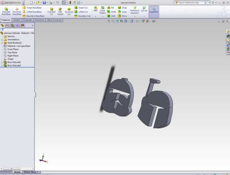This screenshot has width=230, height=175.
Task: Select the Extruded Boss/Base tool
Action: coord(6,11)
